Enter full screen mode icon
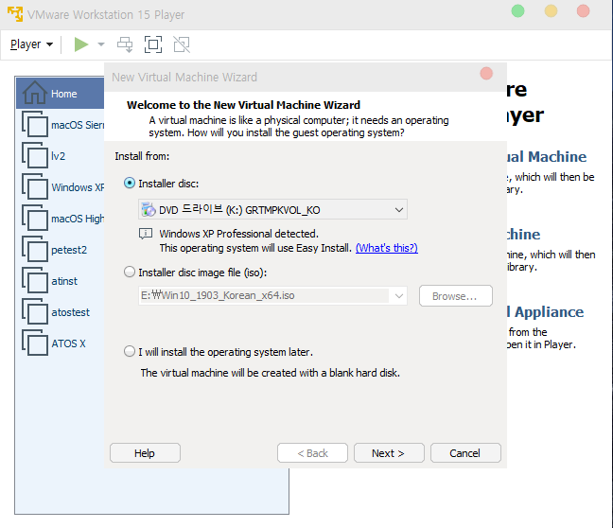613x528 pixels. click(153, 44)
